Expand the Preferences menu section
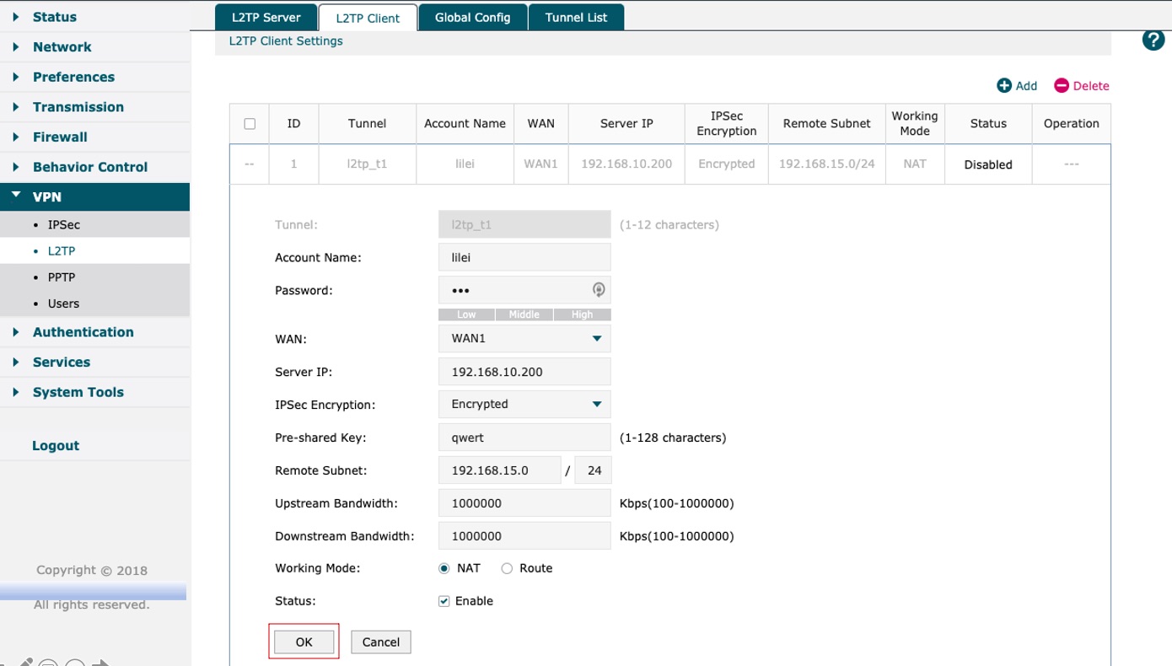Image resolution: width=1172 pixels, height=666 pixels. [x=94, y=77]
